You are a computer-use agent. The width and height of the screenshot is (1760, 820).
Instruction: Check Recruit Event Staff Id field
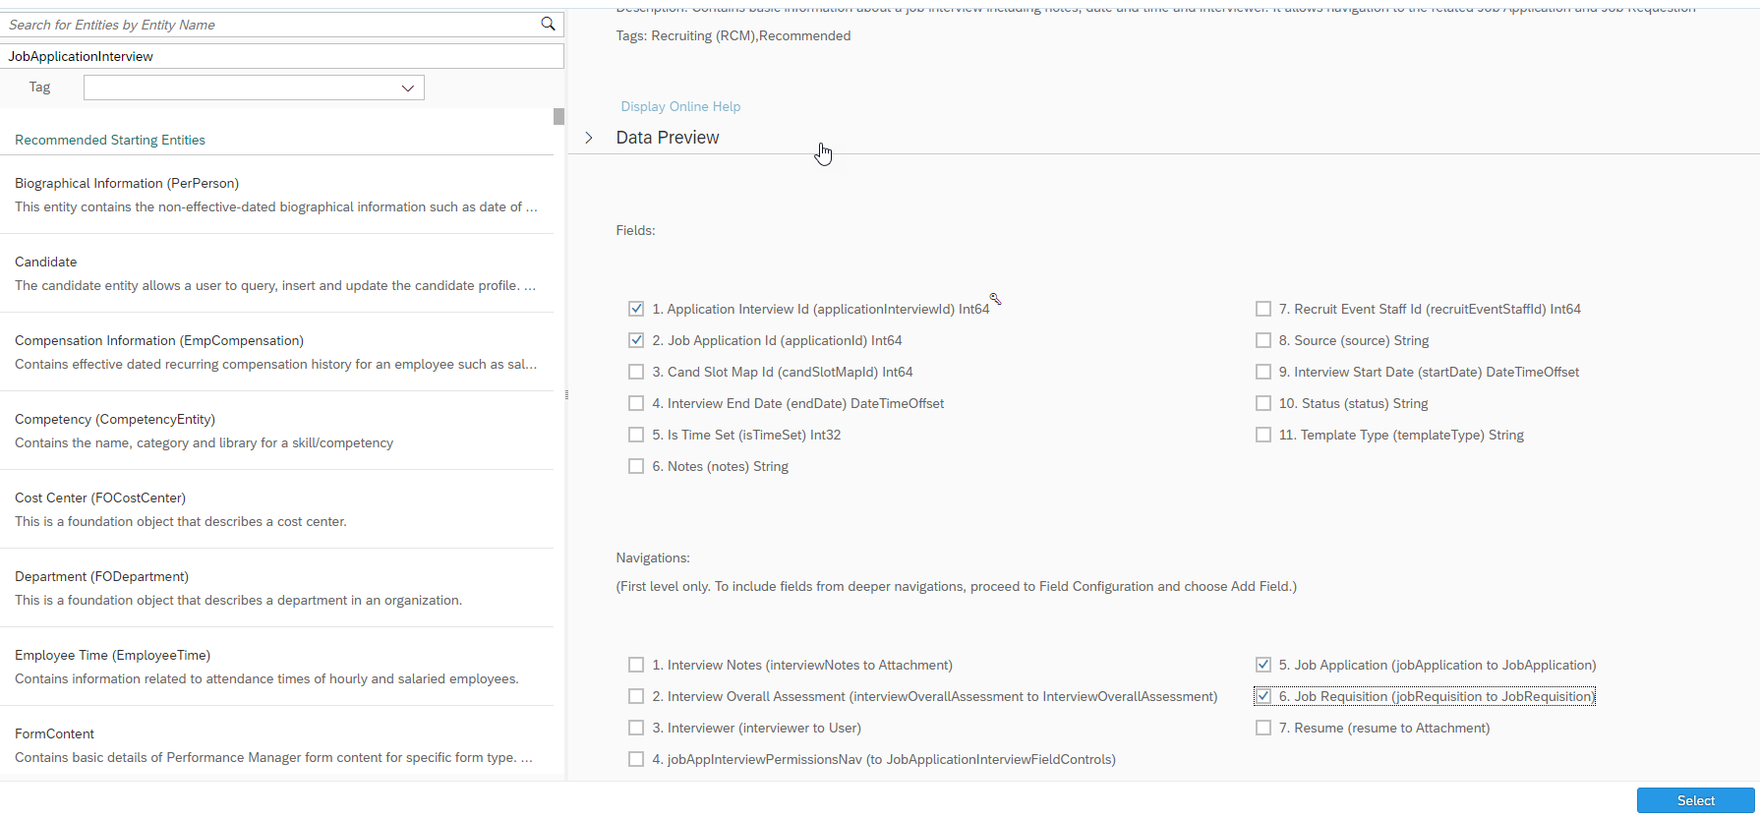(1263, 309)
